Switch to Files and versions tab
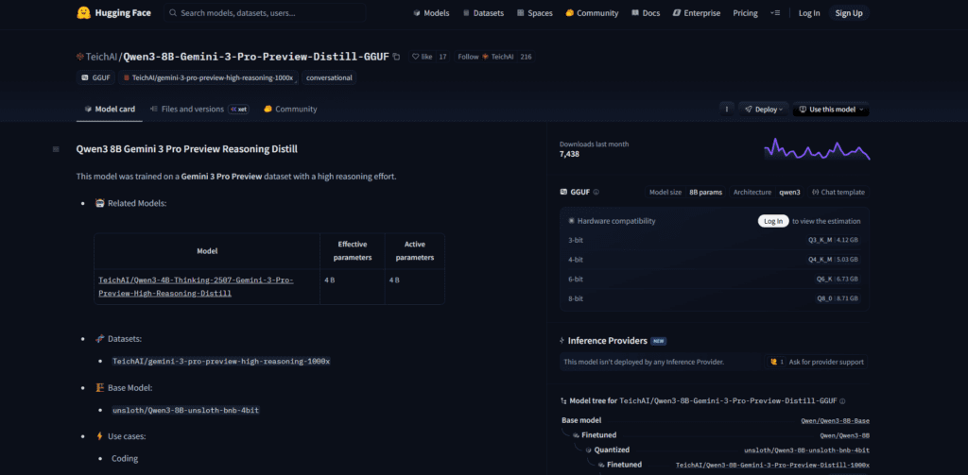Viewport: 968px width, 475px height. click(193, 110)
